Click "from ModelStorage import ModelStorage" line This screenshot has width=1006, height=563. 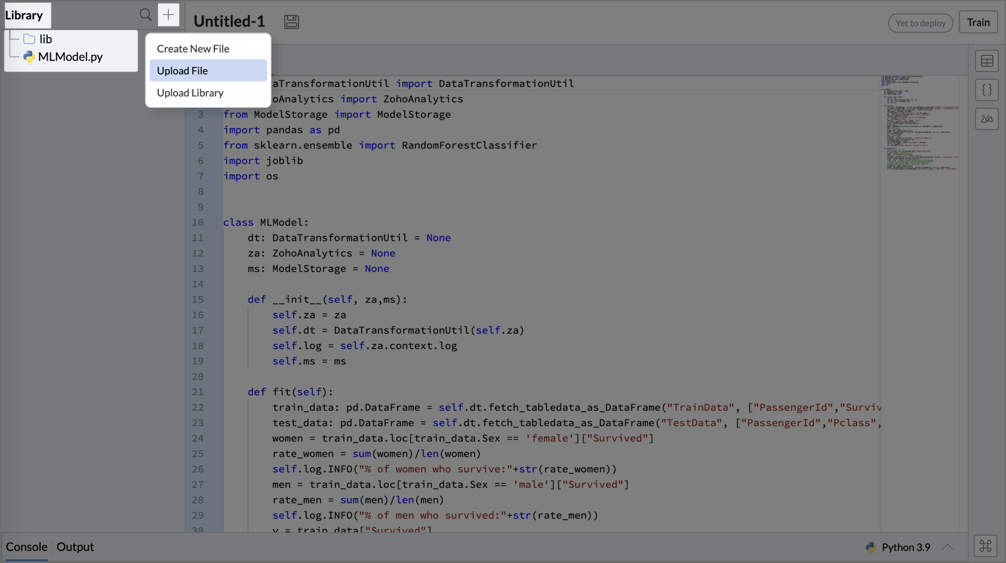point(337,115)
